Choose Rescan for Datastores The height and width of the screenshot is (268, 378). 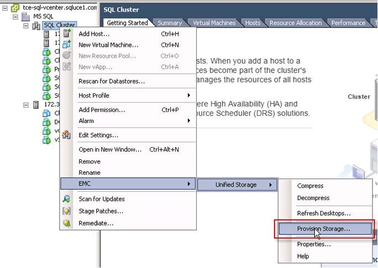click(x=128, y=81)
